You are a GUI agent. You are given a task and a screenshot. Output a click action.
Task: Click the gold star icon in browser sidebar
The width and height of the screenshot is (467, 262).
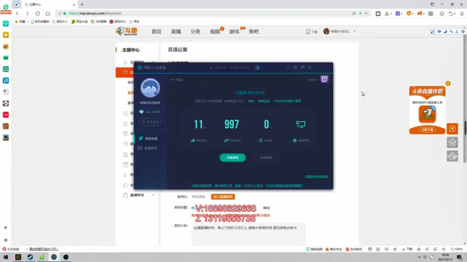pos(6,35)
